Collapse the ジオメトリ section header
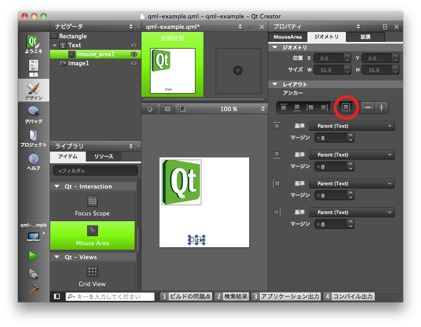The height and width of the screenshot is (327, 421). [x=275, y=48]
